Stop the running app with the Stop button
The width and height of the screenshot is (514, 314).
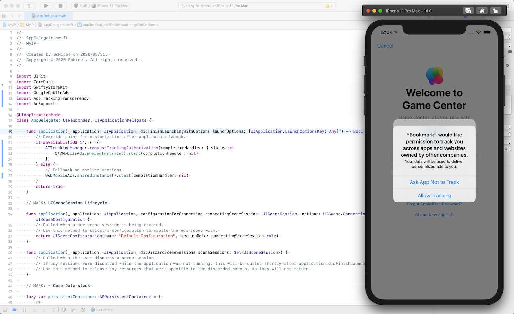pyautogui.click(x=60, y=6)
